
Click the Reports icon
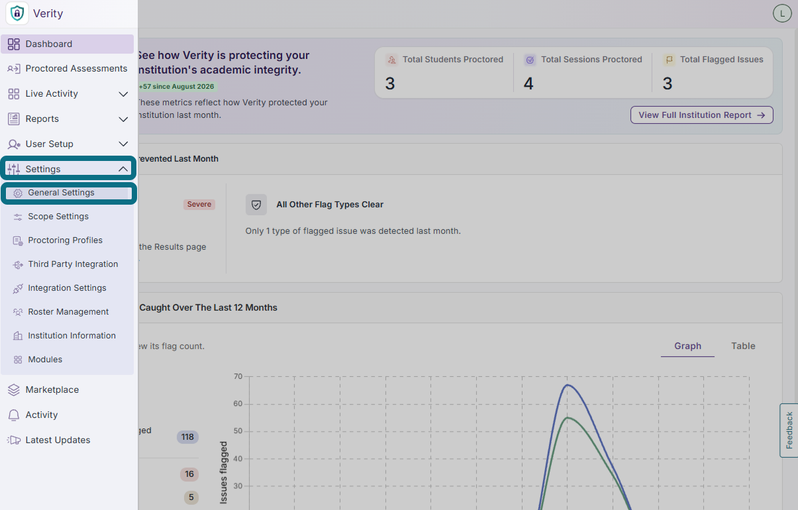pos(13,119)
